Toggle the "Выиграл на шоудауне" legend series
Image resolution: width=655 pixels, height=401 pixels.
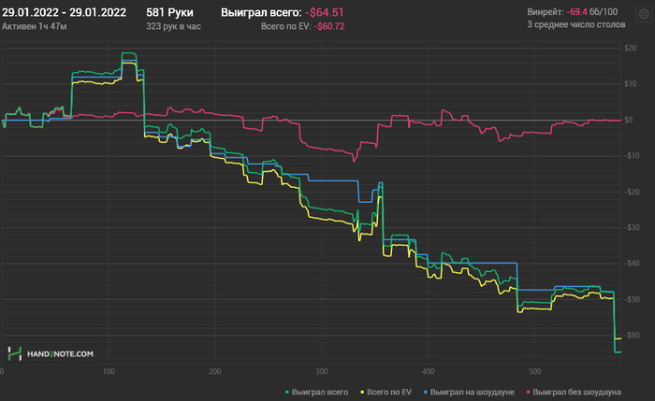point(473,390)
